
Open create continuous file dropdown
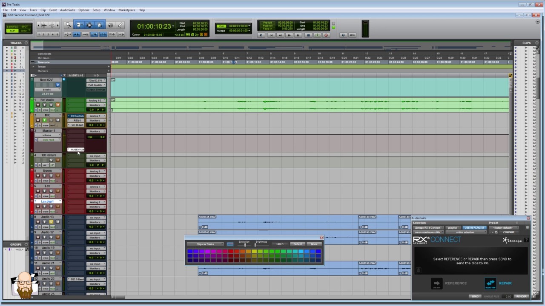tap(428, 232)
